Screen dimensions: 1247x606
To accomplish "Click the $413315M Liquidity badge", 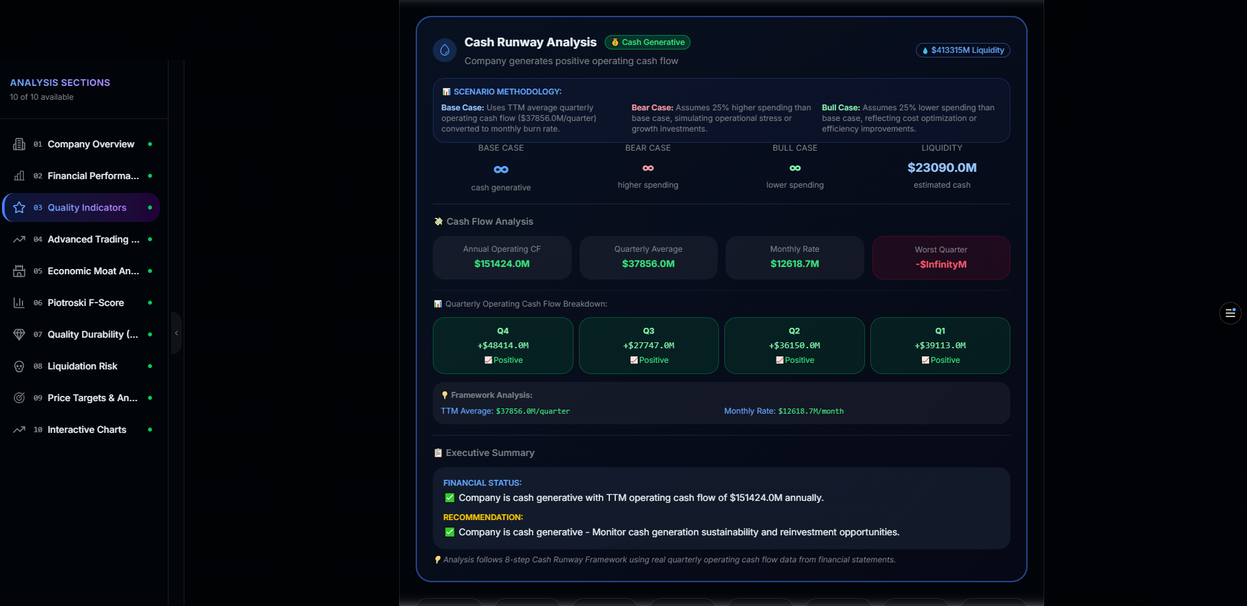I will tap(963, 50).
